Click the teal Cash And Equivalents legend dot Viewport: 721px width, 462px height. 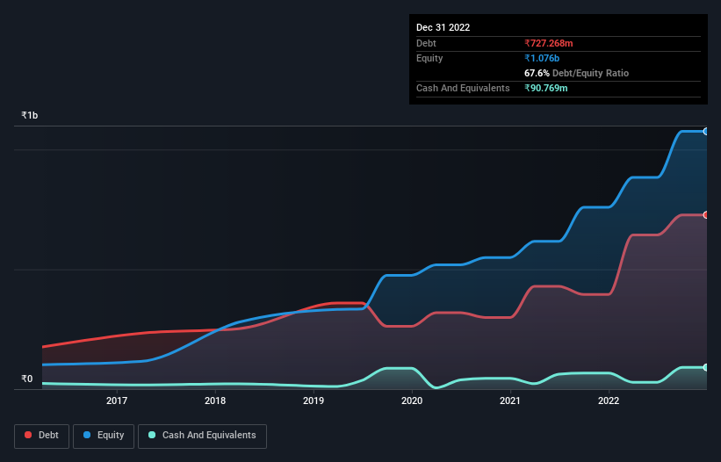pyautogui.click(x=152, y=435)
